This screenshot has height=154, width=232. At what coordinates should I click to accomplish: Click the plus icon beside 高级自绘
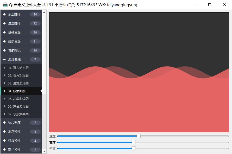tap(4, 41)
